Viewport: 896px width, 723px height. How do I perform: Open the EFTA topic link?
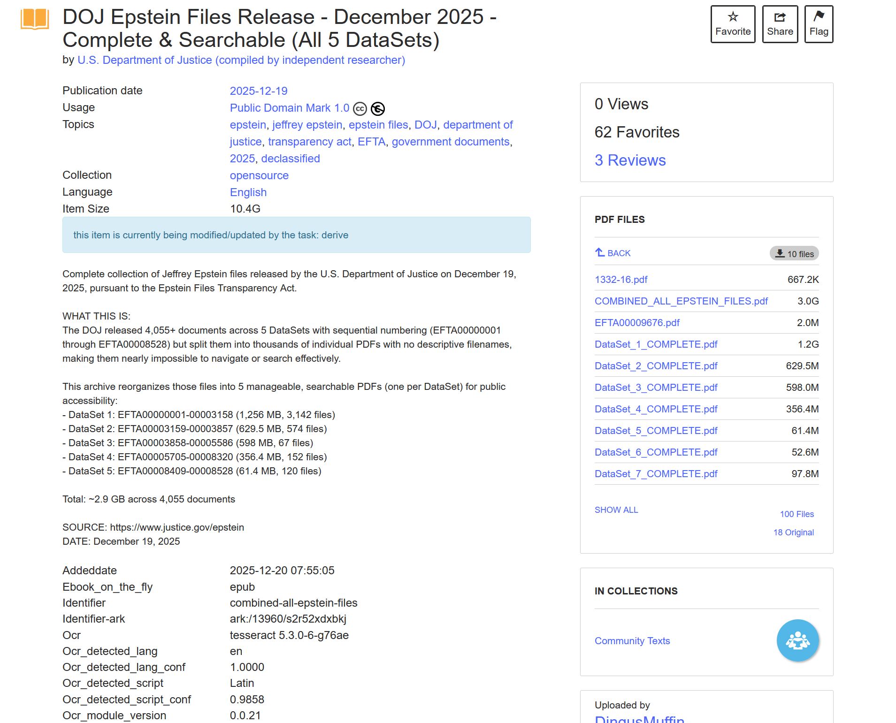pyautogui.click(x=372, y=142)
